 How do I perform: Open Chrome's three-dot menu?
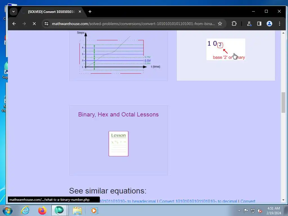pos(279,24)
